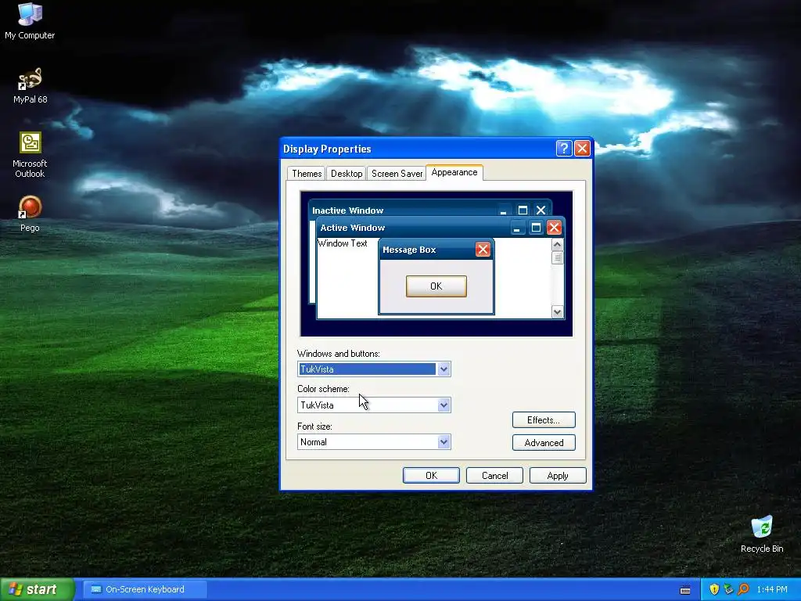Screen dimensions: 801x601
Task: Click the Message Box preview title
Action: click(408, 250)
